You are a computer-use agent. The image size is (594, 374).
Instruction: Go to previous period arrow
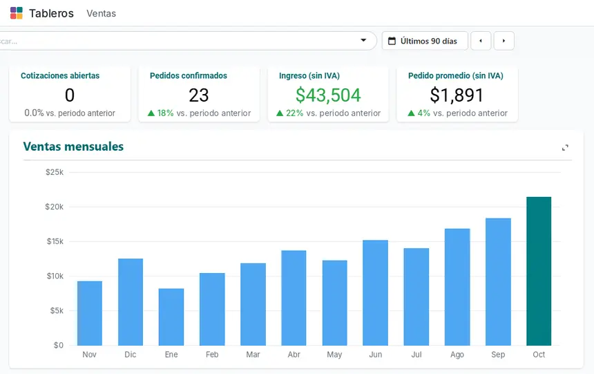click(x=481, y=41)
